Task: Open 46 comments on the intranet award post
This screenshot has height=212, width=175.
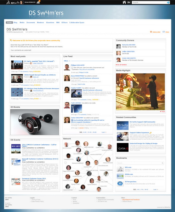Action: click(x=24, y=71)
